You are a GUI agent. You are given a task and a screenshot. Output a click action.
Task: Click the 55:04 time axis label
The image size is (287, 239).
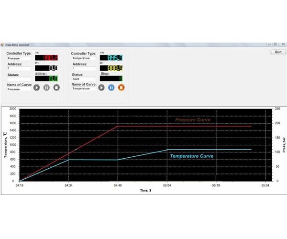coord(167,185)
